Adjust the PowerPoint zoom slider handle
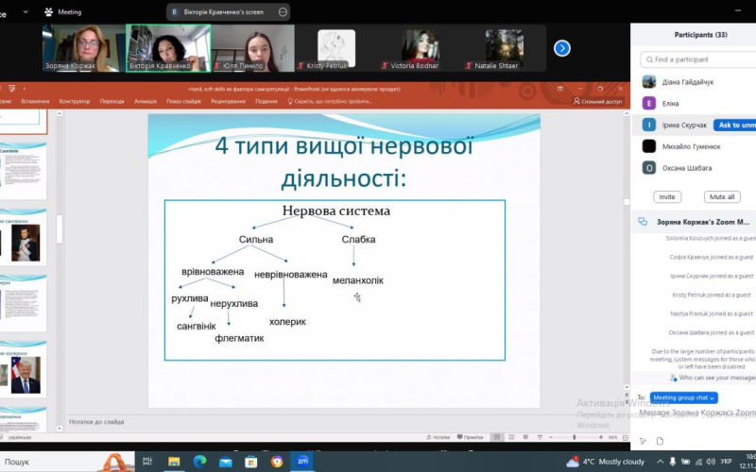756x472 pixels. [x=575, y=437]
